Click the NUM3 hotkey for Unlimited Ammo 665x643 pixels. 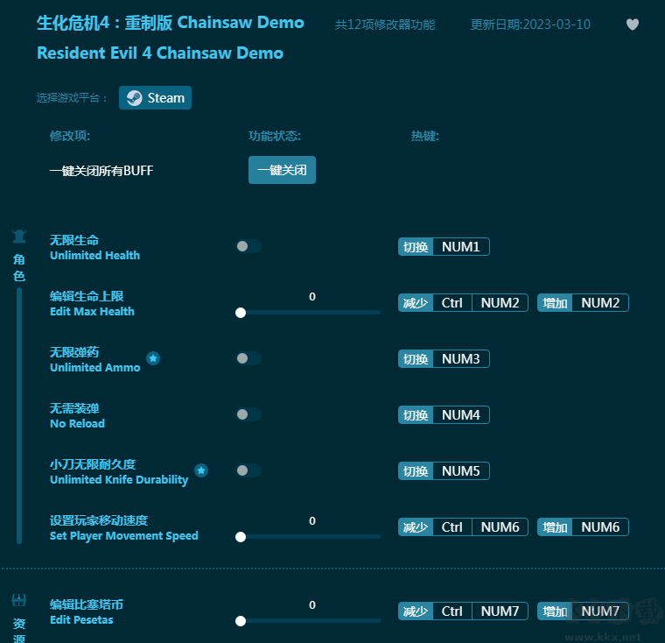461,359
